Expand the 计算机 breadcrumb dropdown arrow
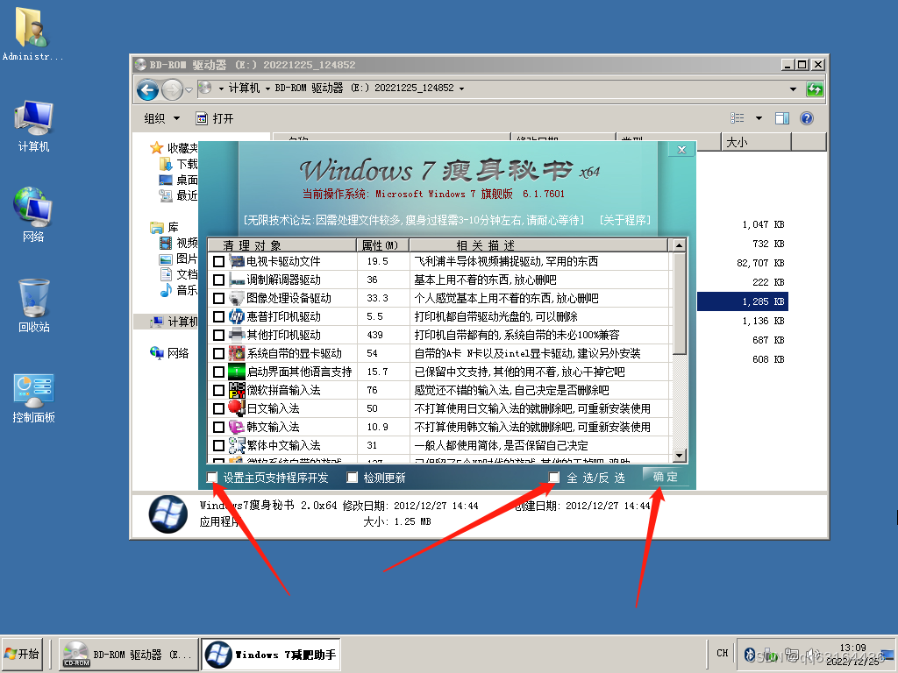Viewport: 898px width, 673px height. coord(267,89)
